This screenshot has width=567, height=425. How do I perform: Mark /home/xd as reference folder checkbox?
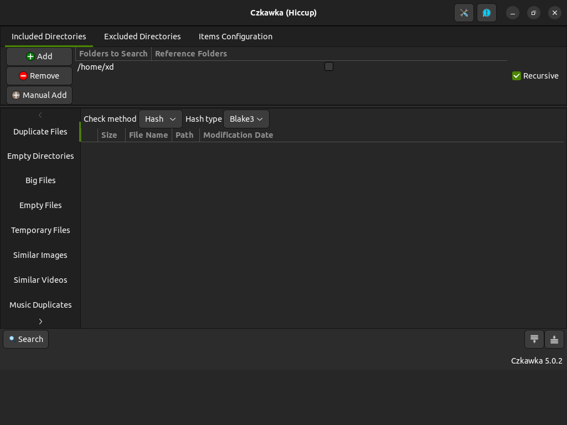(x=329, y=66)
